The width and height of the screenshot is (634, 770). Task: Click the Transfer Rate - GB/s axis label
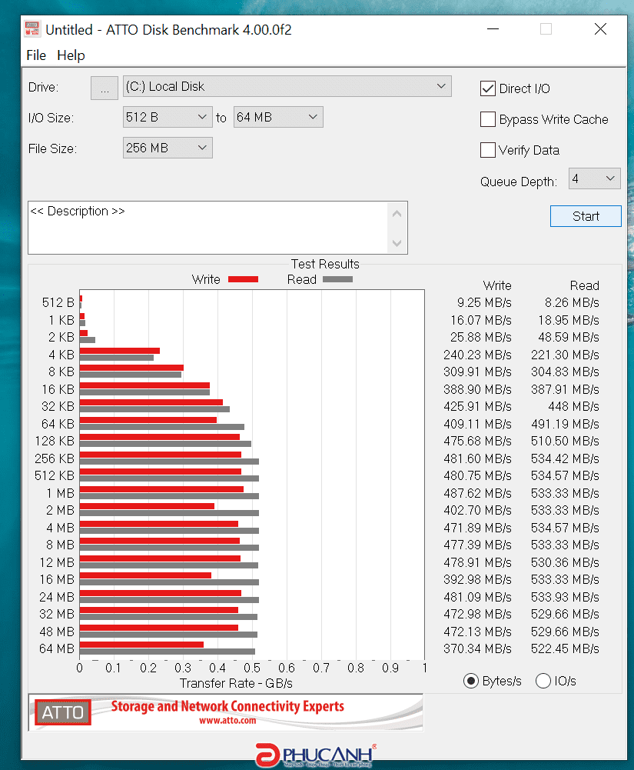[236, 684]
